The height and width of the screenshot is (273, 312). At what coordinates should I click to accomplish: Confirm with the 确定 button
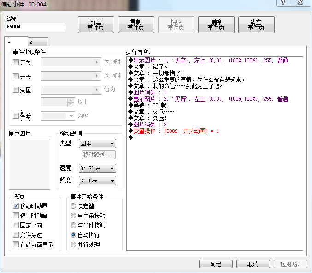(x=216, y=264)
